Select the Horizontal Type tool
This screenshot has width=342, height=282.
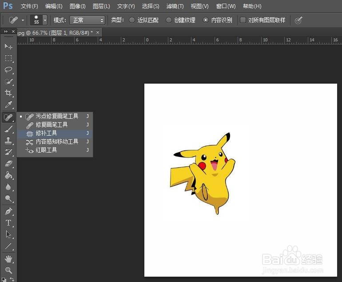pyautogui.click(x=8, y=223)
